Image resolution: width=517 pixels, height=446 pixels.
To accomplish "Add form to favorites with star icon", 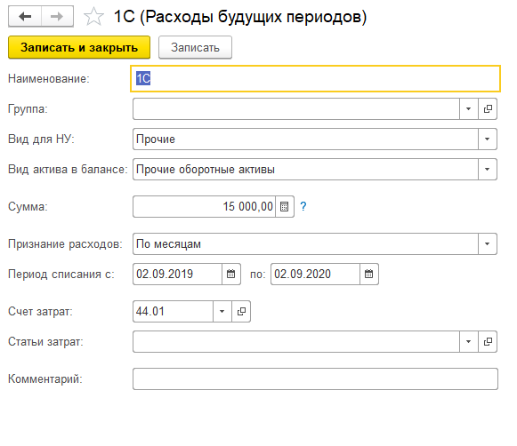I will 93,17.
